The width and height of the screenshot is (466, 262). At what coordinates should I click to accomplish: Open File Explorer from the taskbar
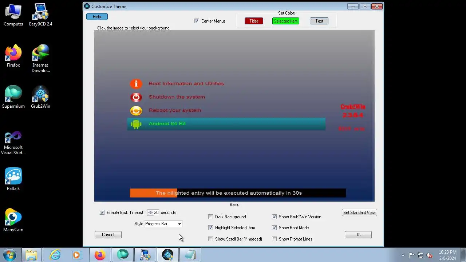click(31, 255)
